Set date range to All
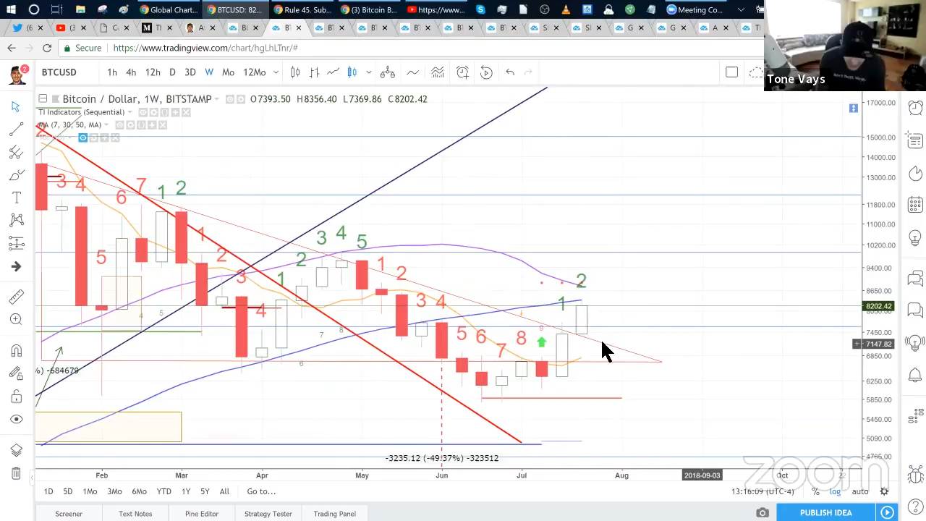Image resolution: width=926 pixels, height=521 pixels. 224,491
